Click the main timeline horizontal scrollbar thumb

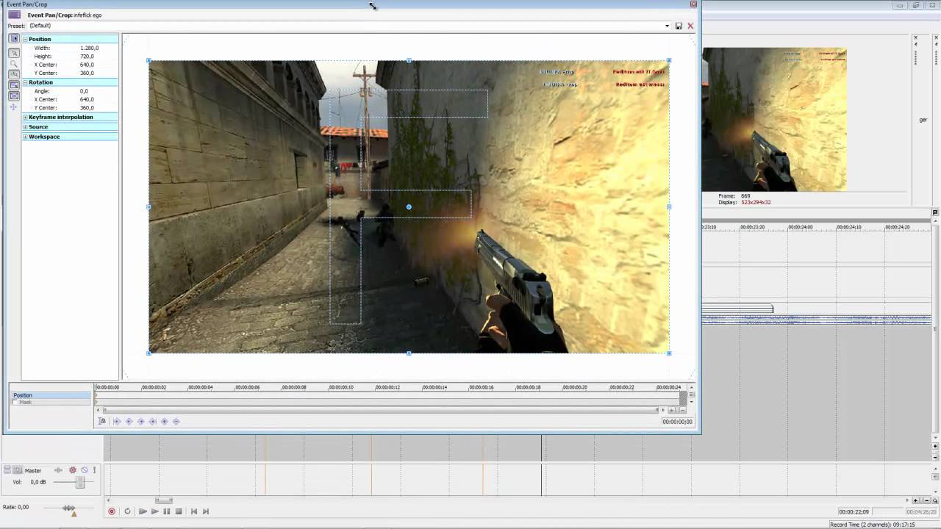point(164,501)
